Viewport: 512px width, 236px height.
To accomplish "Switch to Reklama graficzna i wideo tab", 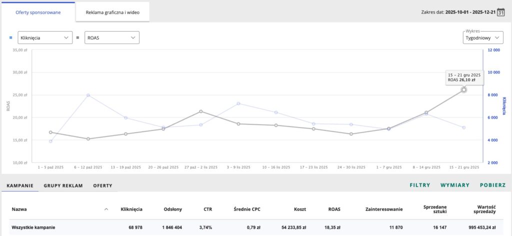I will coord(112,12).
